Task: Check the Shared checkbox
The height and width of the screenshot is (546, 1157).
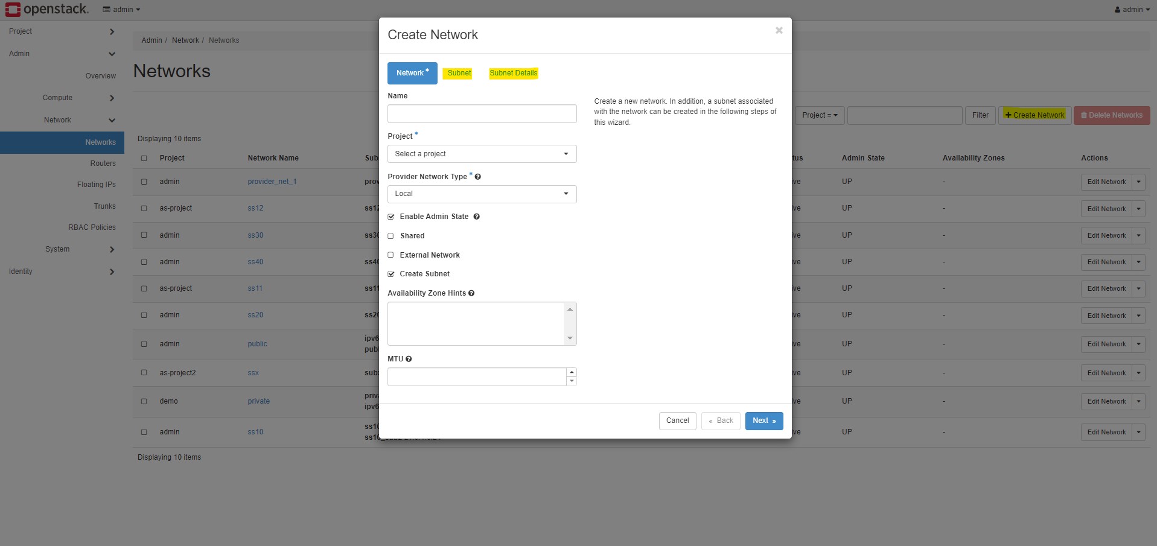Action: pos(391,236)
